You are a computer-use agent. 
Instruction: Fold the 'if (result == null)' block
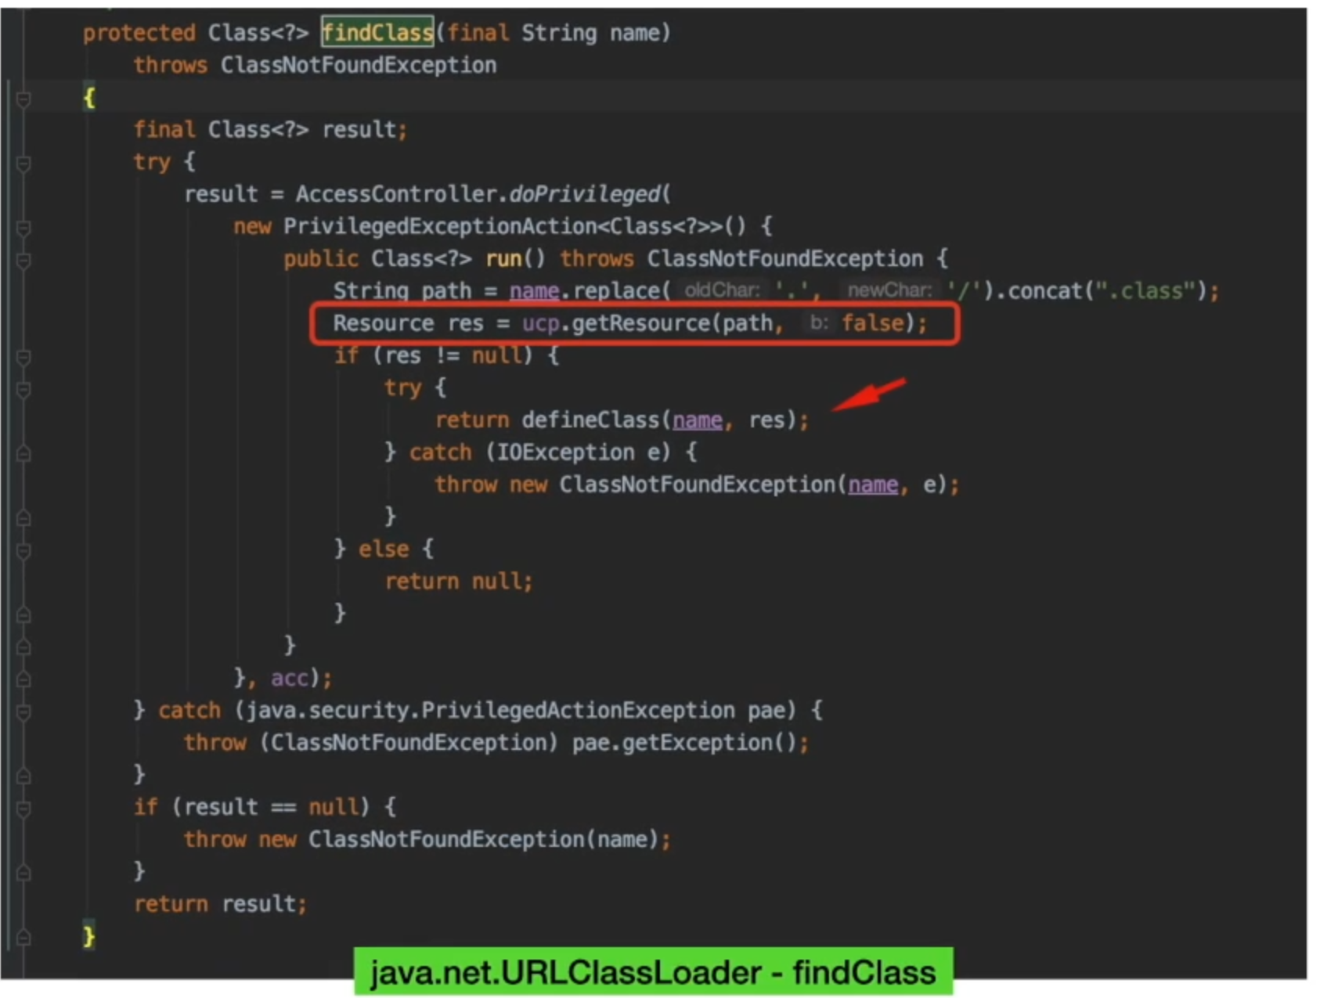tap(23, 808)
